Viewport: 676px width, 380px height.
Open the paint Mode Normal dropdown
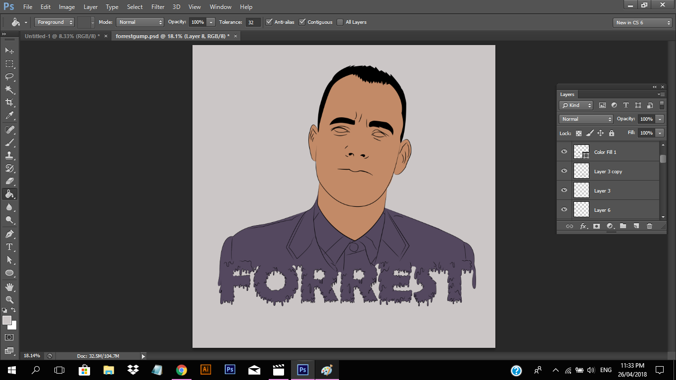point(140,22)
